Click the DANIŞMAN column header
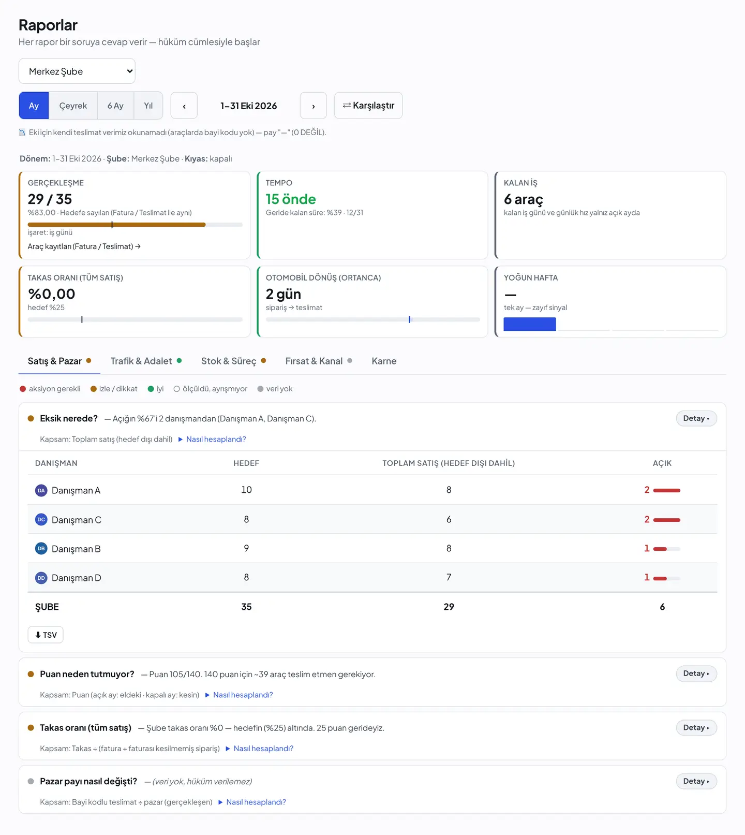745x835 pixels. coord(56,463)
